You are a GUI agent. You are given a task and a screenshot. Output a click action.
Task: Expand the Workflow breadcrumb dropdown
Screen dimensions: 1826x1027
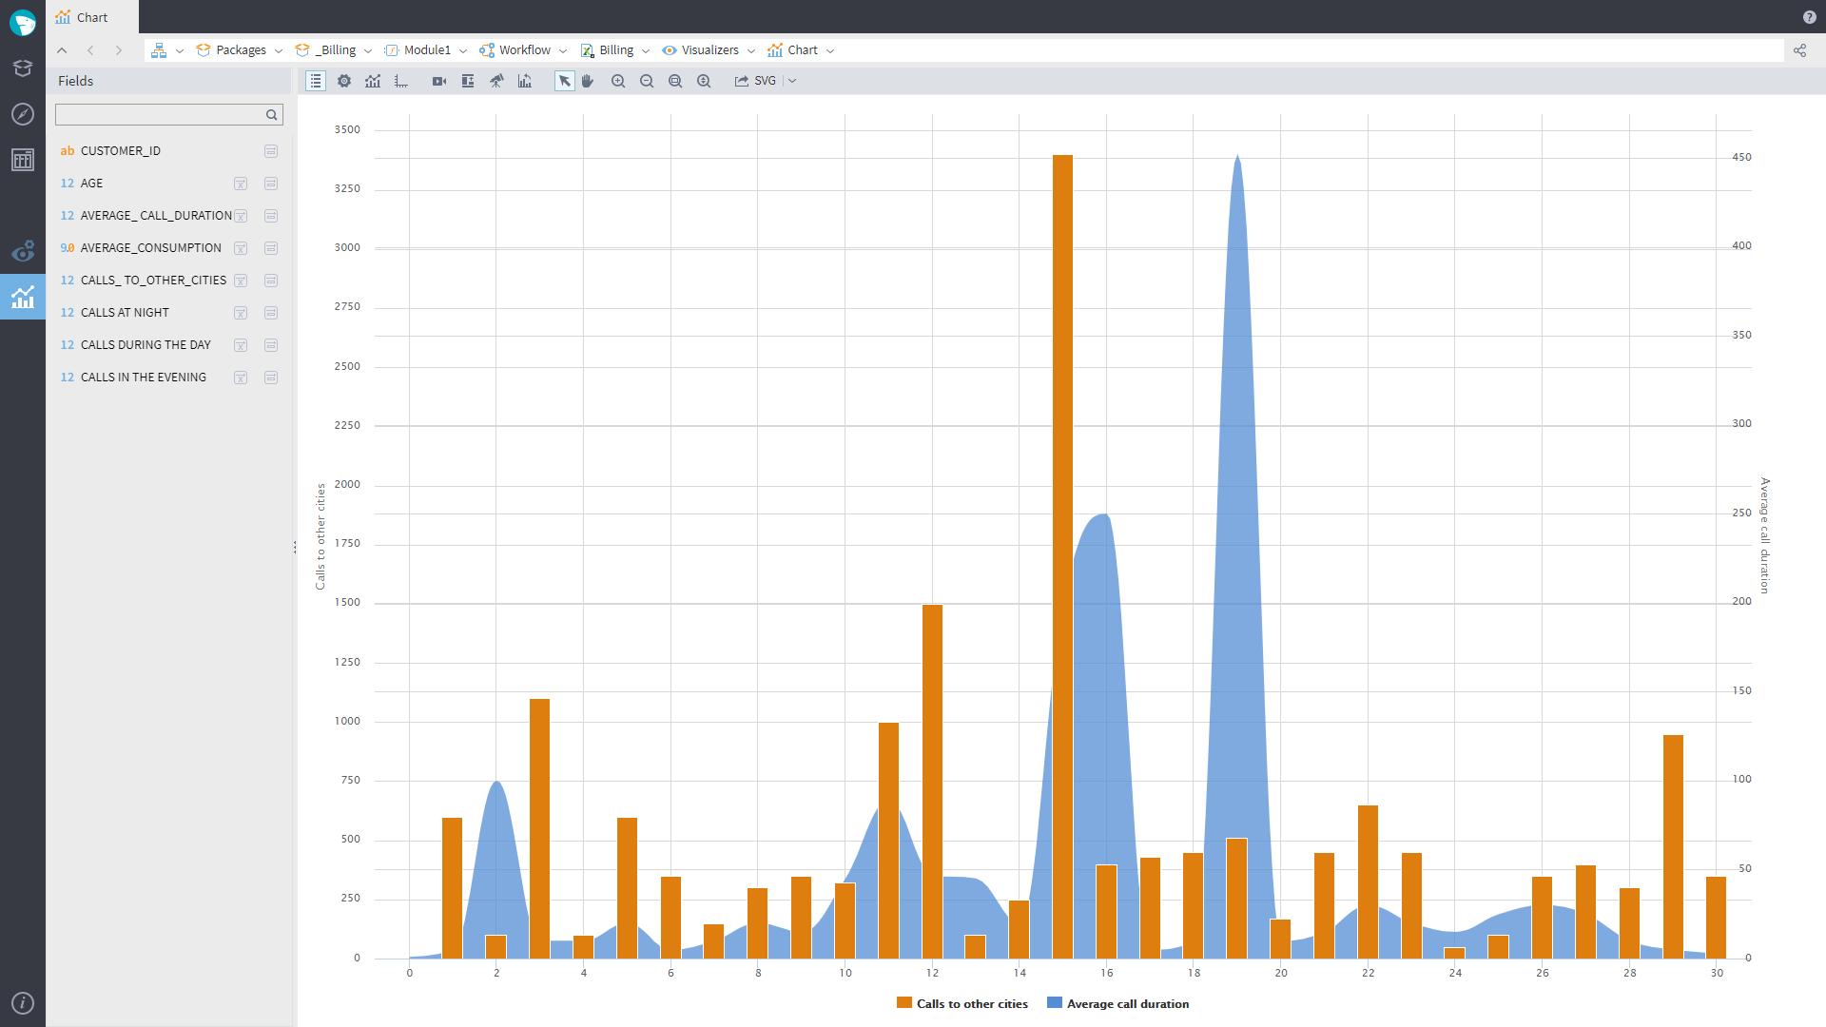pos(564,49)
